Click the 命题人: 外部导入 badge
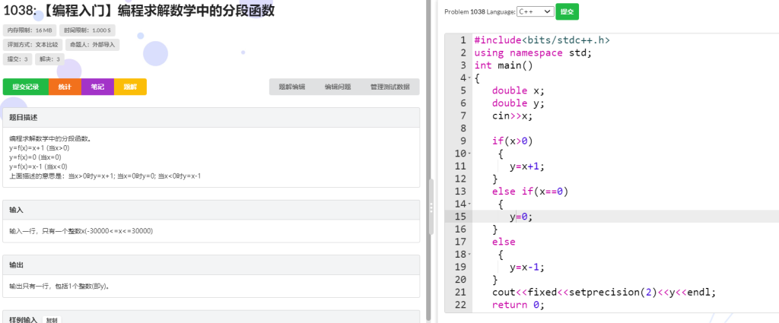 (x=92, y=45)
